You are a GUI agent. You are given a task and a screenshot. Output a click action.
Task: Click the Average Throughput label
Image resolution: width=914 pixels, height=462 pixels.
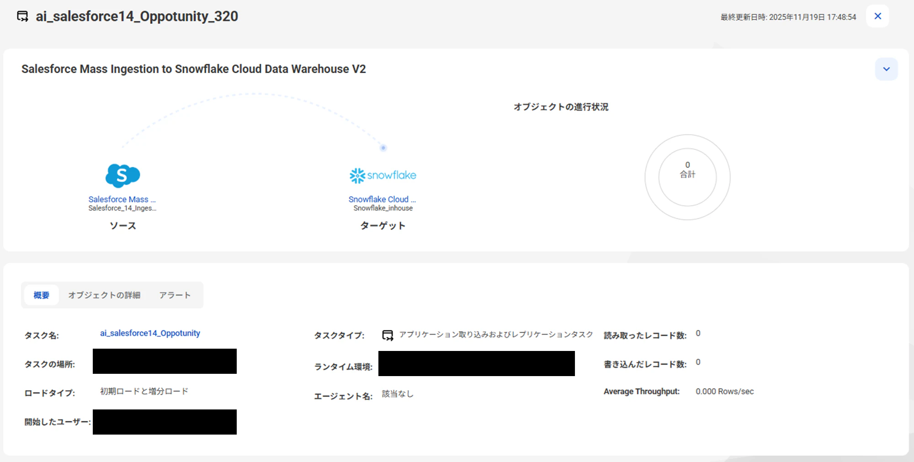tap(642, 391)
